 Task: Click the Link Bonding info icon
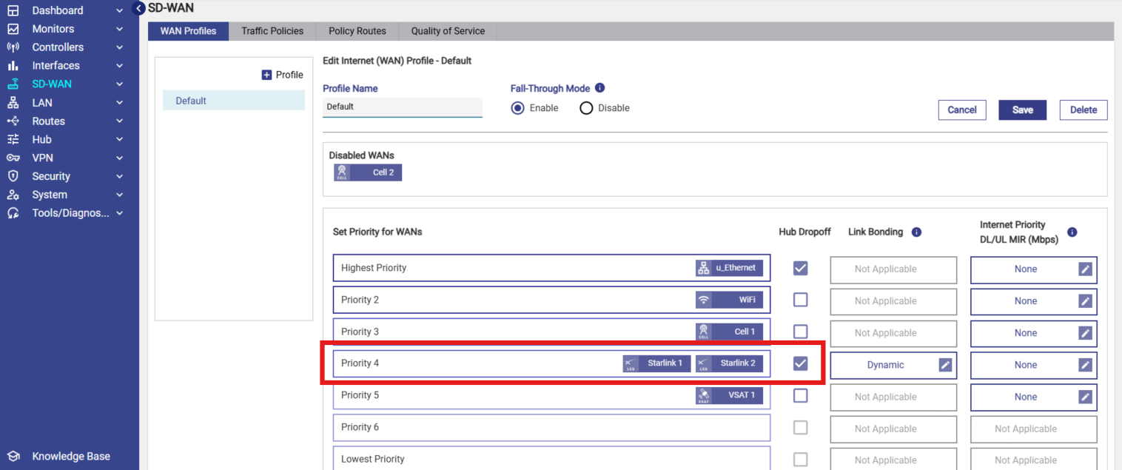(916, 232)
